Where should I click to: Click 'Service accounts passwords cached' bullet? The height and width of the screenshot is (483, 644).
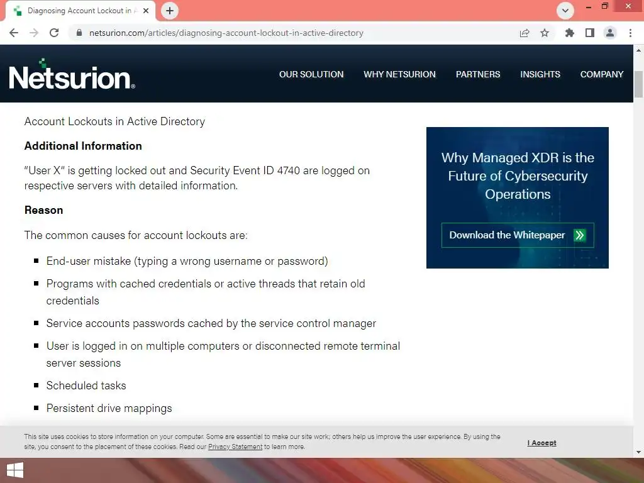pyautogui.click(x=211, y=323)
